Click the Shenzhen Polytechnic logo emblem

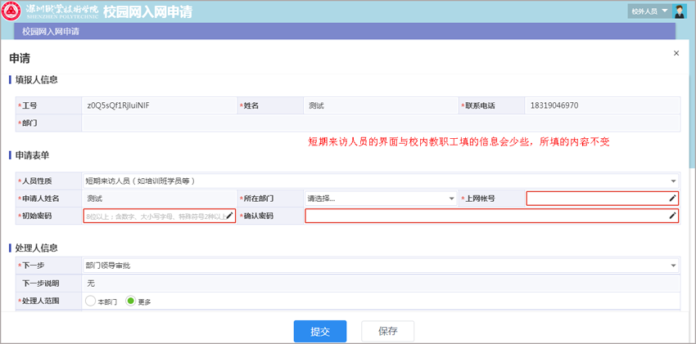13,11
